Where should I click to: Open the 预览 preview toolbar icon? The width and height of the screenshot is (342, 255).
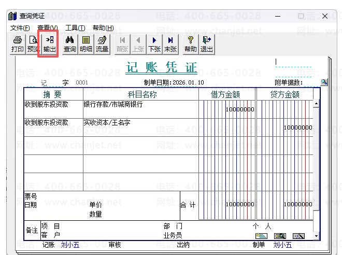pyautogui.click(x=33, y=44)
